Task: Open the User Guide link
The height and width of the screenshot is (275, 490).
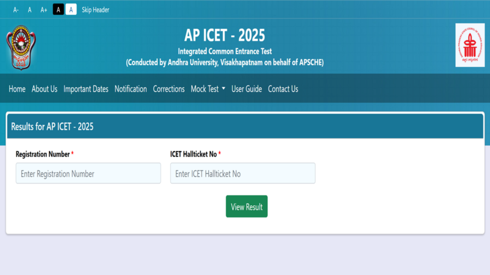Action: pos(246,89)
